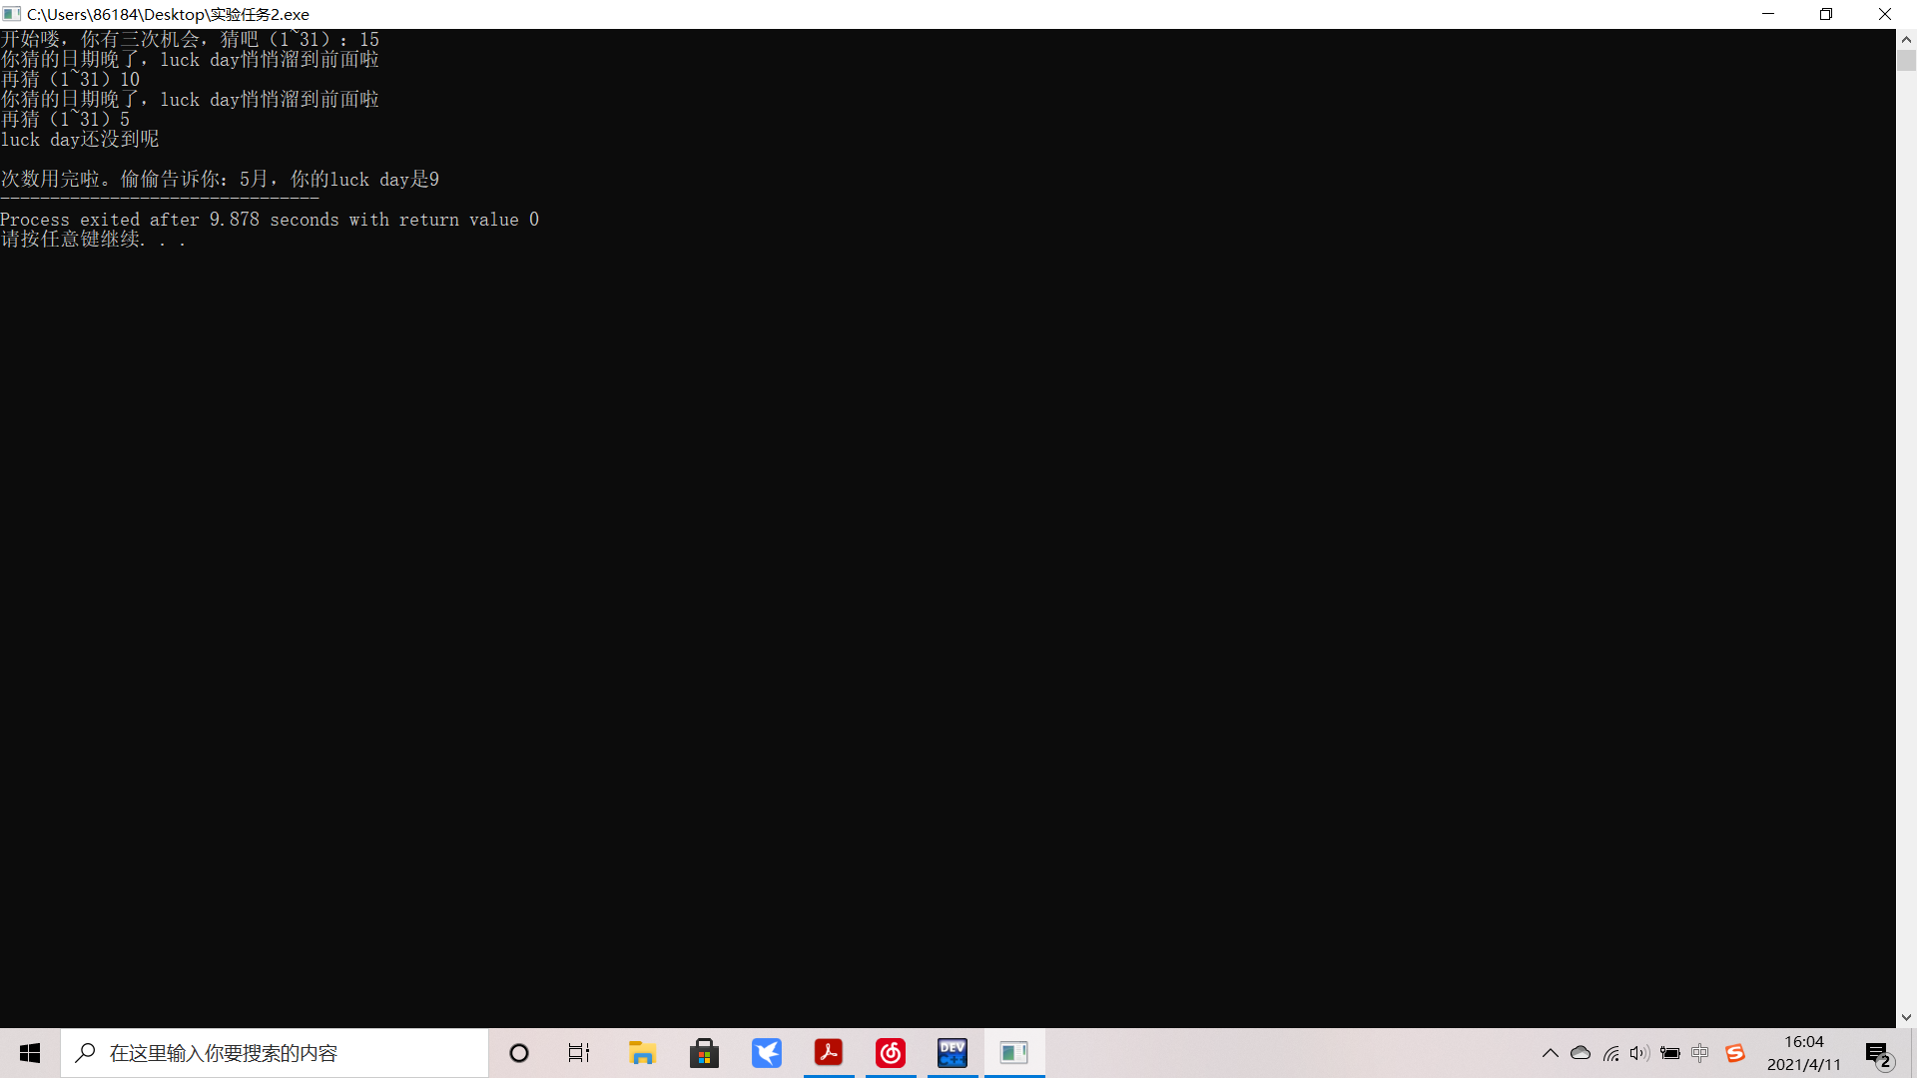Open the Windows Start menu
Screen dimensions: 1917x1078
tap(30, 1053)
